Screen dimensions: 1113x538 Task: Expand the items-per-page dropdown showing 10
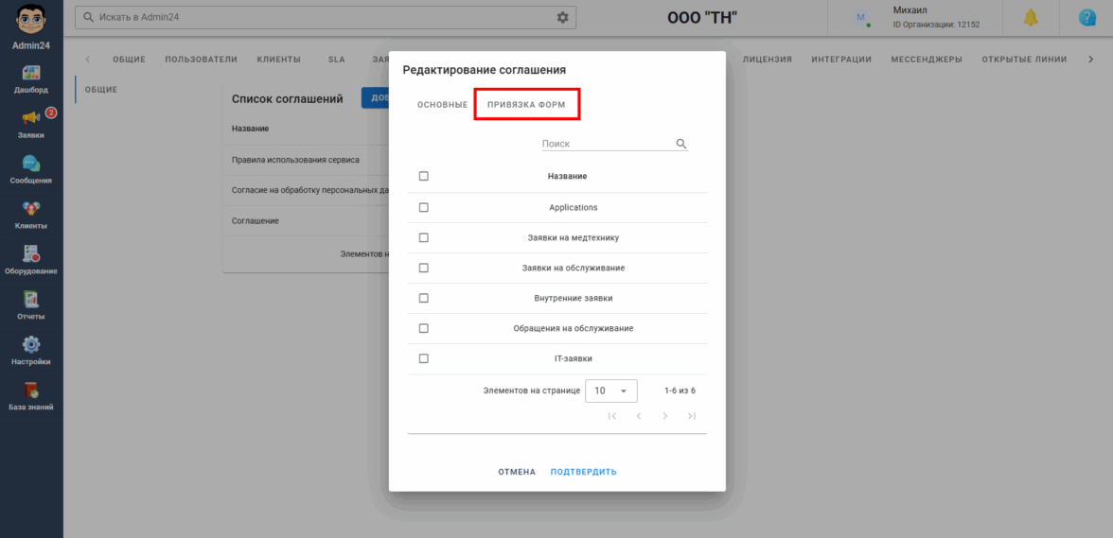tap(611, 390)
